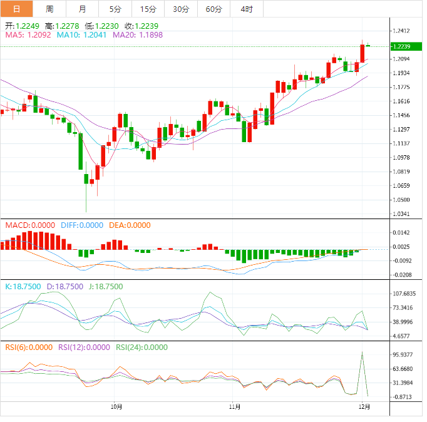Choose the 30分 interval tab

click(x=181, y=9)
